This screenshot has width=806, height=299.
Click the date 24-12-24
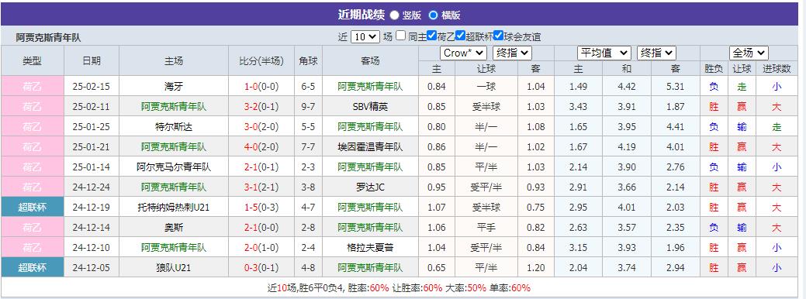coord(92,187)
